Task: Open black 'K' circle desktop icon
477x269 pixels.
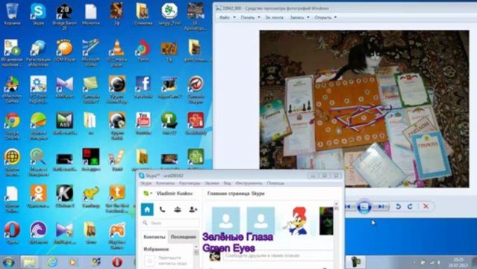Action: (64, 197)
